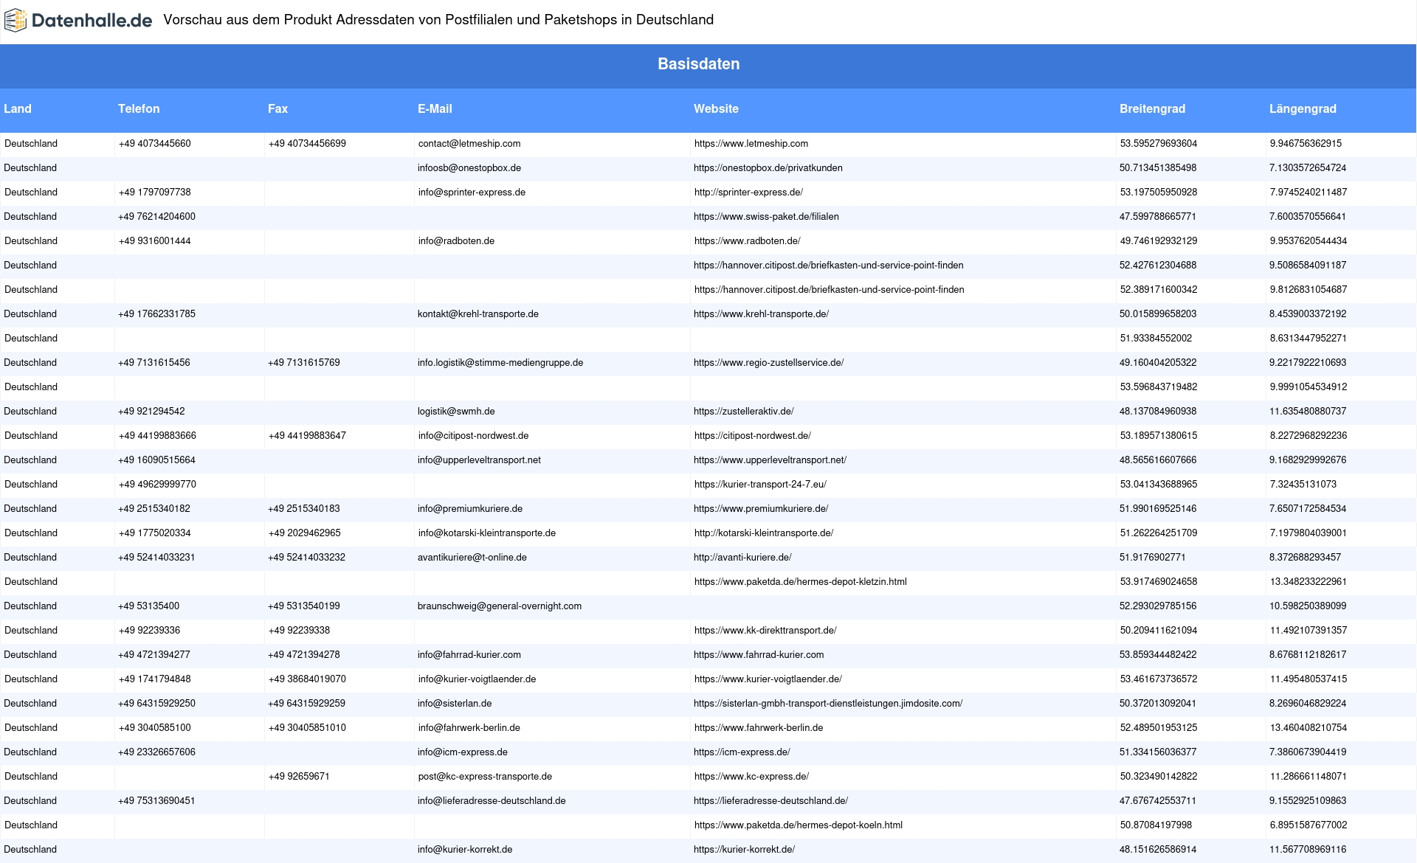Screen dimensions: 1417x863
Task: Click website https://www.kk-direkttransport.de/
Action: (x=765, y=631)
